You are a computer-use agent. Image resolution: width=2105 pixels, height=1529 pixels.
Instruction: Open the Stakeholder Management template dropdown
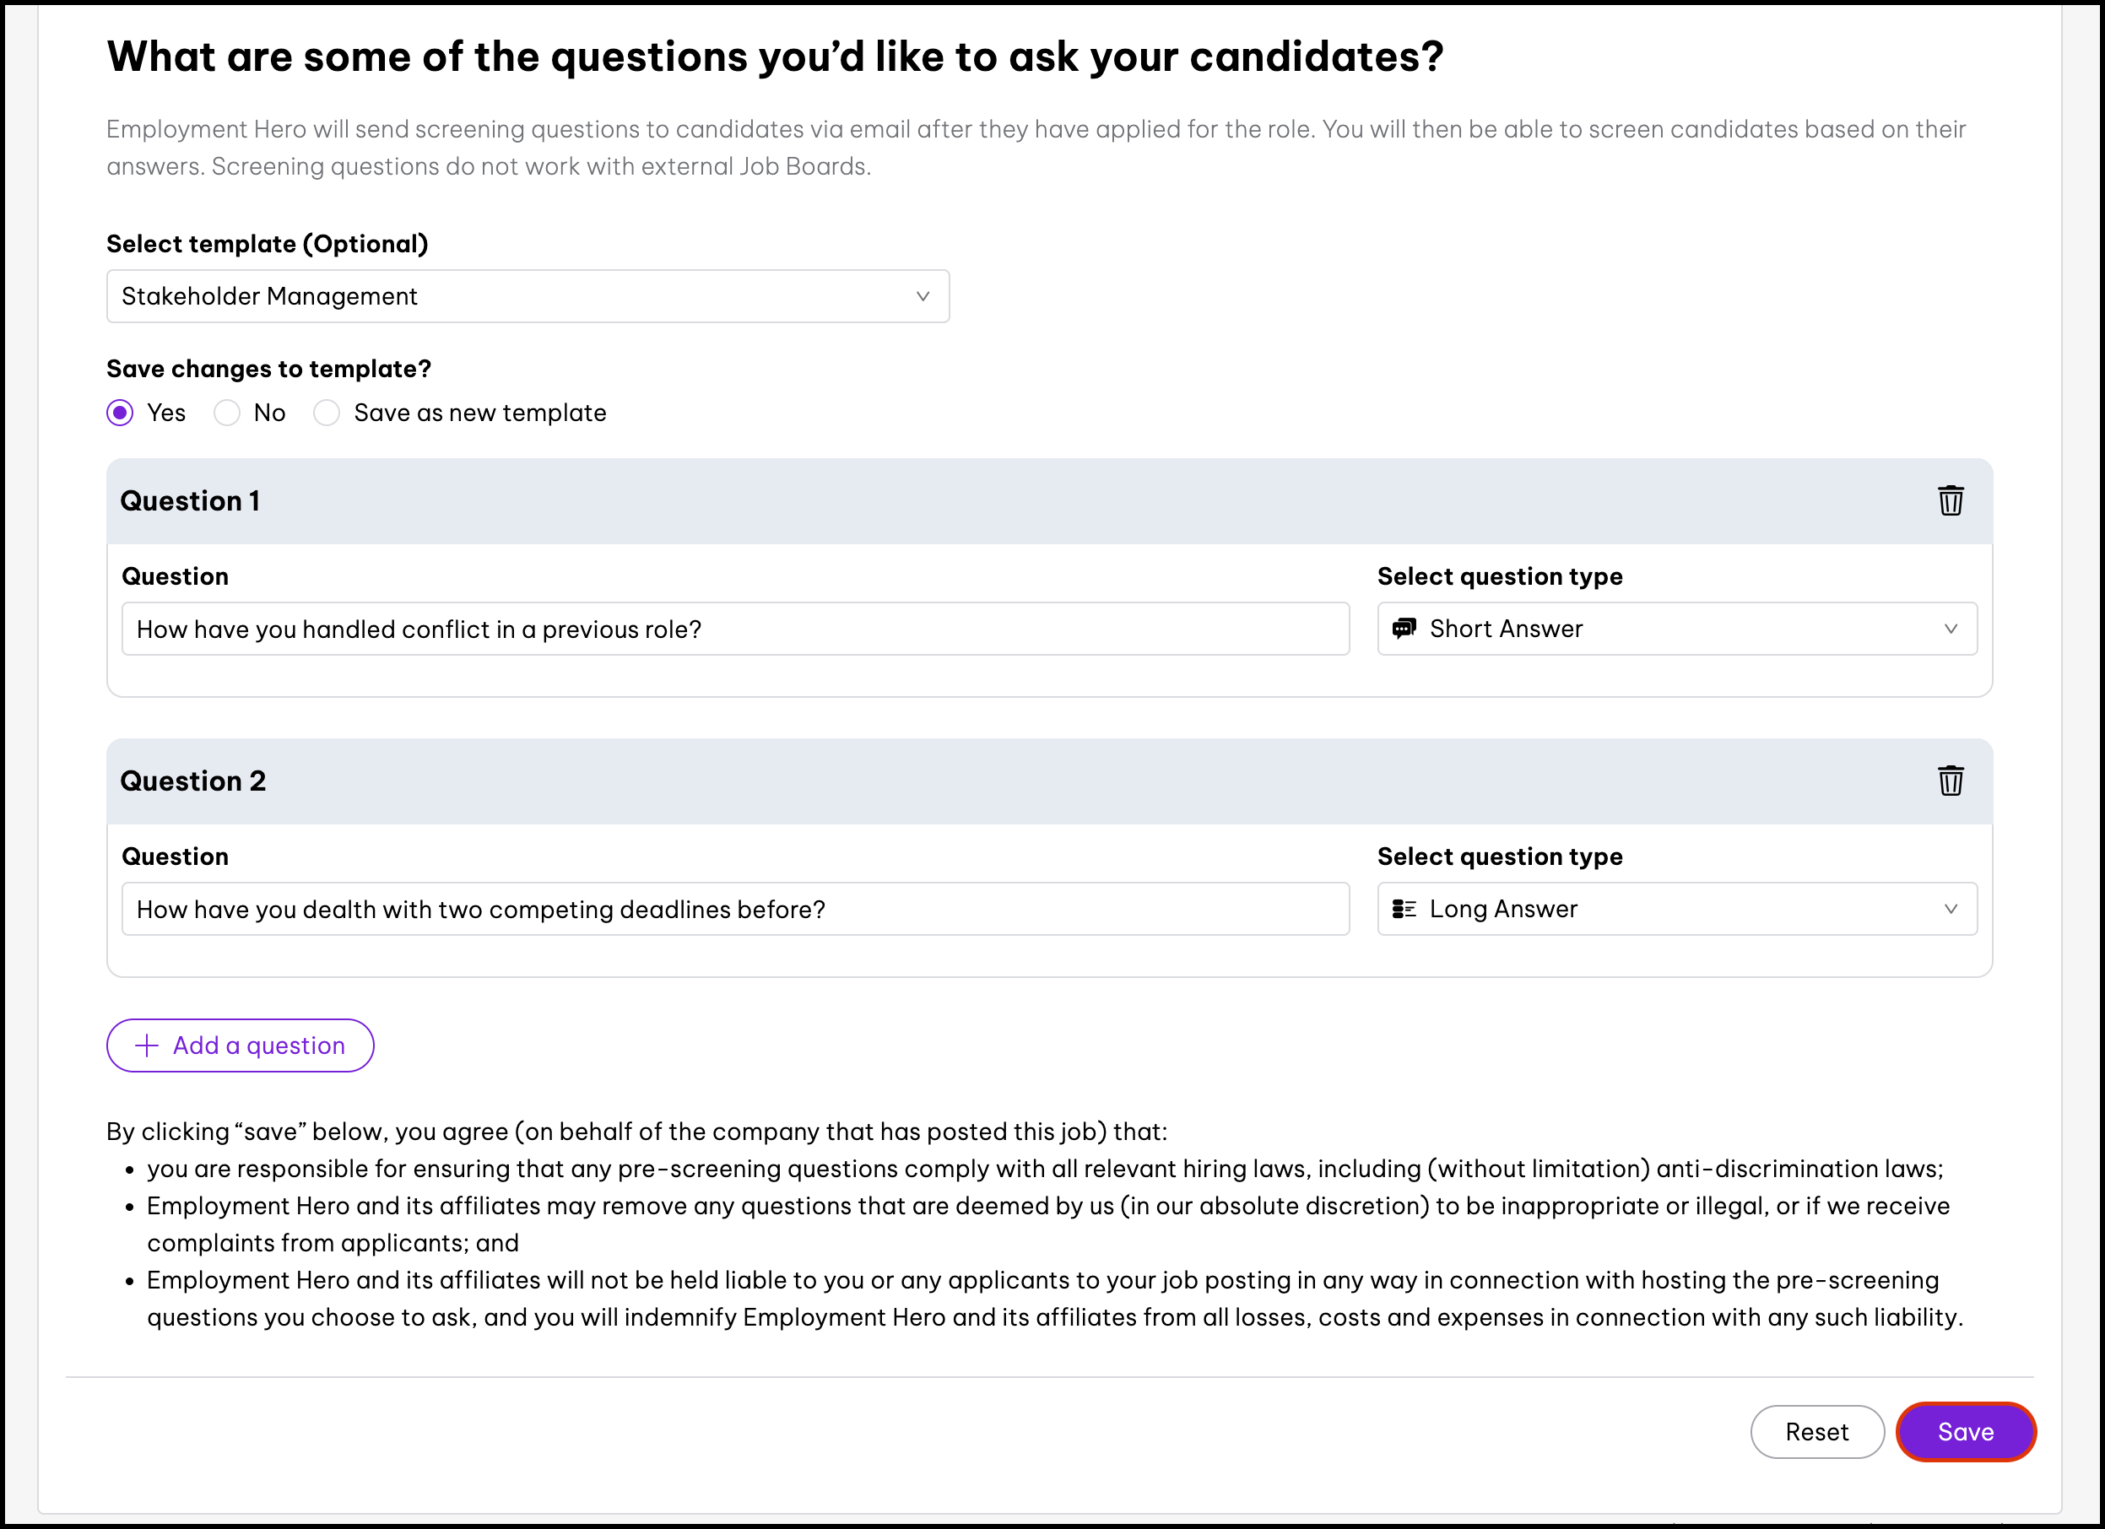tap(528, 296)
